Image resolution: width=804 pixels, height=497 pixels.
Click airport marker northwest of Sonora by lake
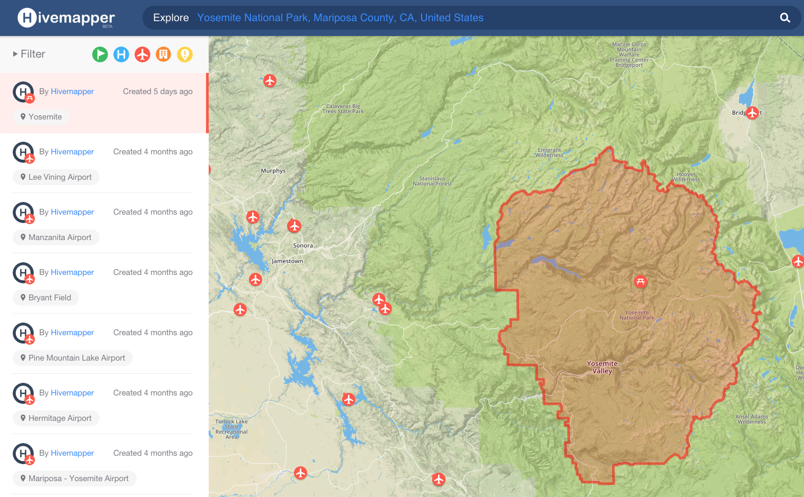click(253, 217)
